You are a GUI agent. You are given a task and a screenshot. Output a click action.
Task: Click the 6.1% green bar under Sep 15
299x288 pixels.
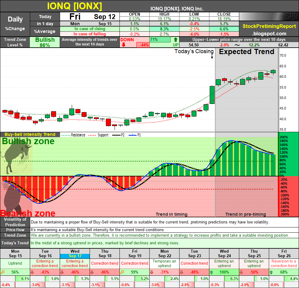[x=22, y=279]
